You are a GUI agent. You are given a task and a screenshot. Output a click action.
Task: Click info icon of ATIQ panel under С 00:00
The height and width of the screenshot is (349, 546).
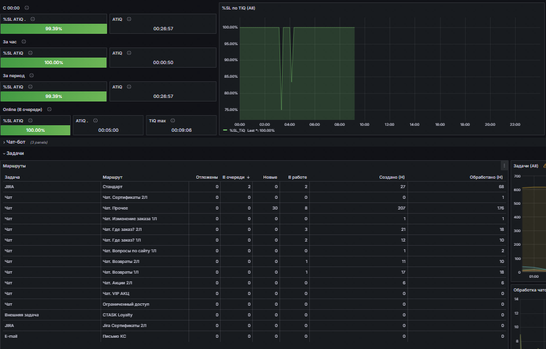click(129, 19)
